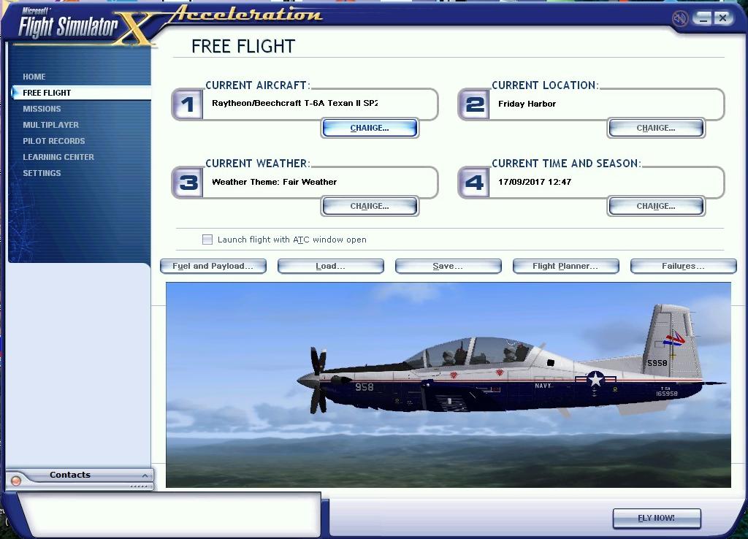Open Fuel and Payload dialog
Image resolution: width=748 pixels, height=539 pixels.
click(x=213, y=266)
